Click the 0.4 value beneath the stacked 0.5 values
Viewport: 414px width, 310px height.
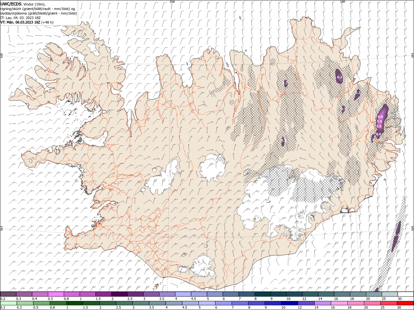coord(378,134)
